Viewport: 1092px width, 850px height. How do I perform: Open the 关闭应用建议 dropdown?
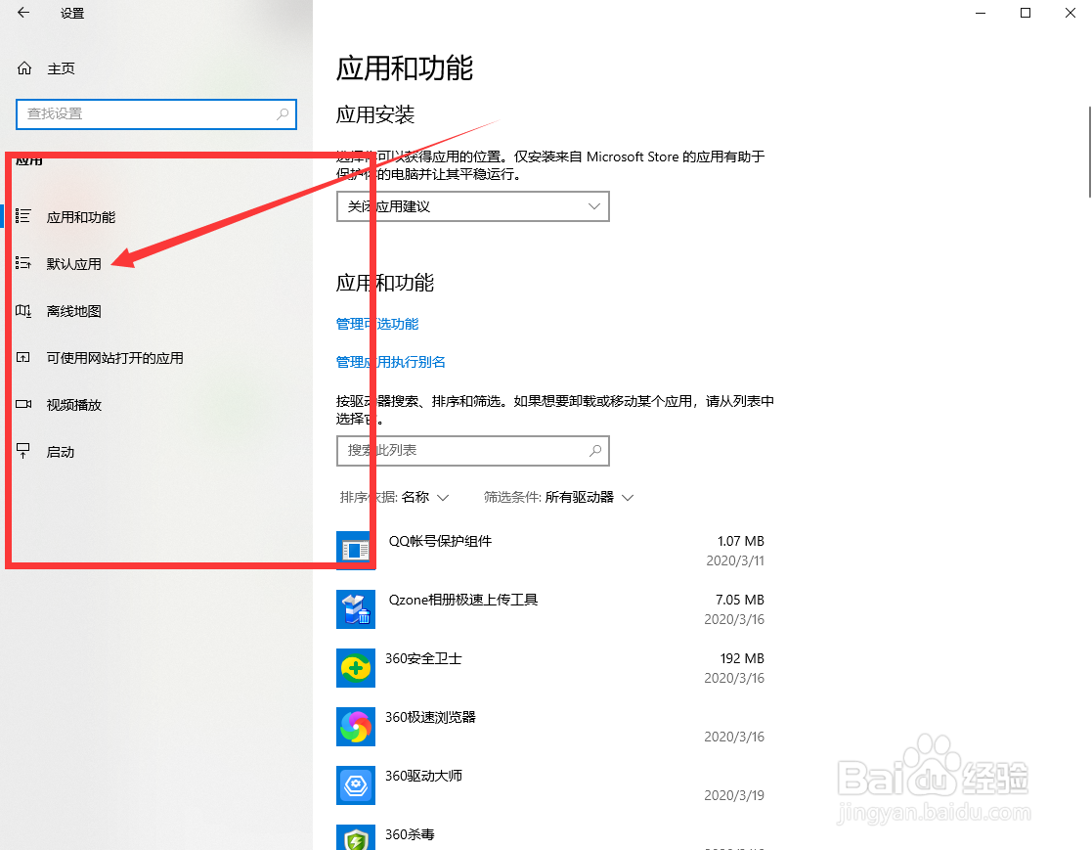pos(472,206)
